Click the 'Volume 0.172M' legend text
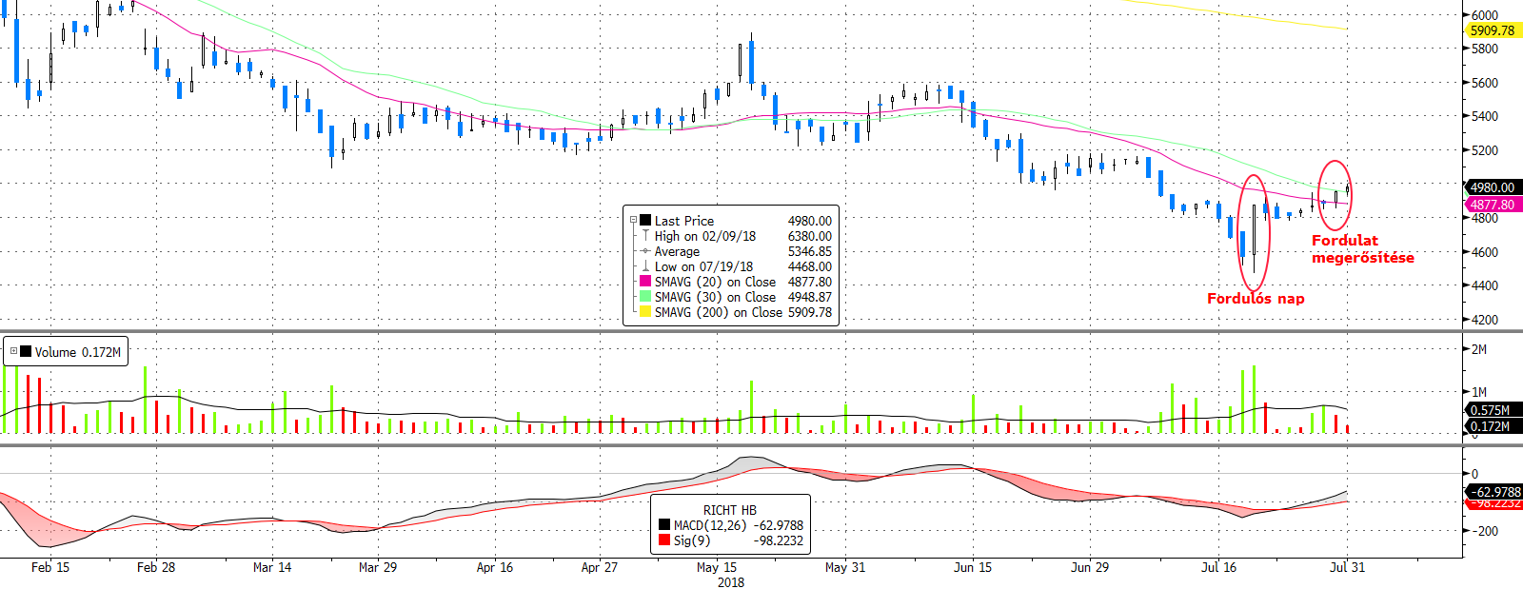This screenshot has width=1523, height=589. click(x=78, y=352)
